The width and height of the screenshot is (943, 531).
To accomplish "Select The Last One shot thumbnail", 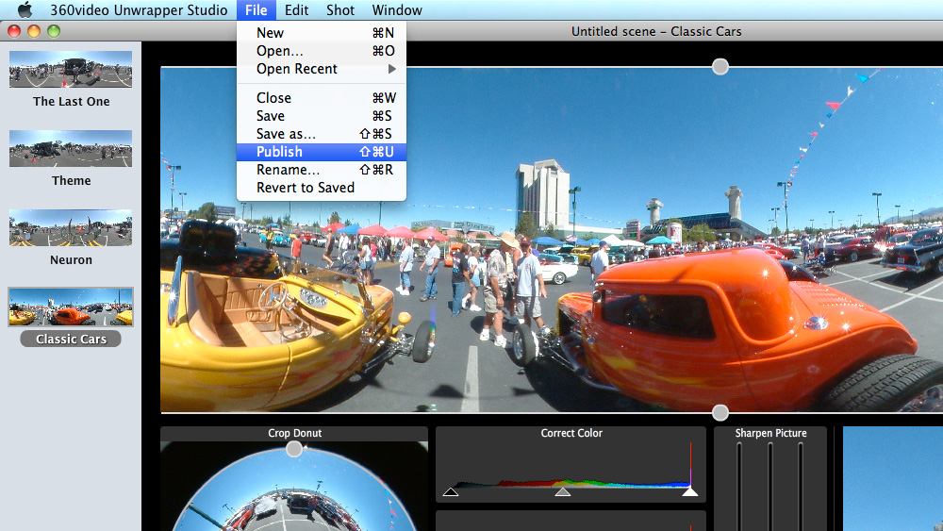I will (71, 69).
